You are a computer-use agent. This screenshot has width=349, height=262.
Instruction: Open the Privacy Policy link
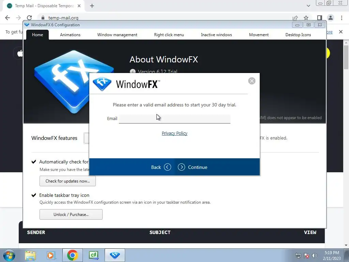click(x=174, y=133)
